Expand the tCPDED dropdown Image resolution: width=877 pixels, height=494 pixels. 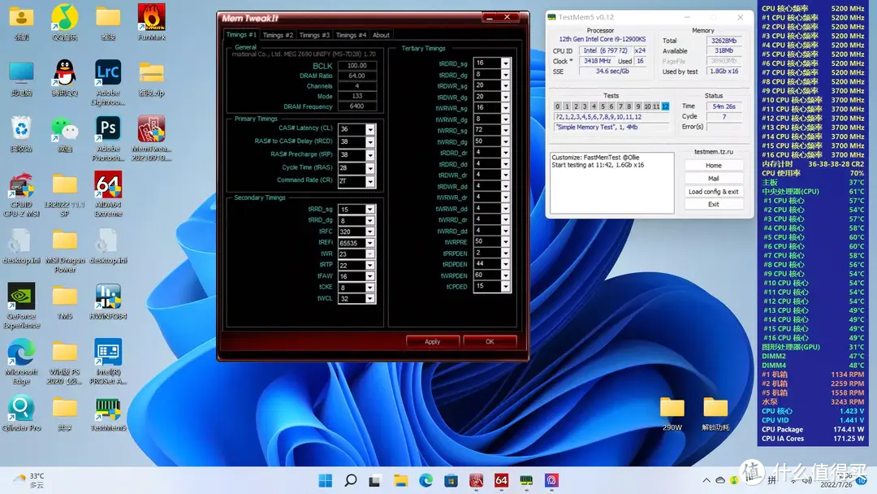tap(505, 286)
